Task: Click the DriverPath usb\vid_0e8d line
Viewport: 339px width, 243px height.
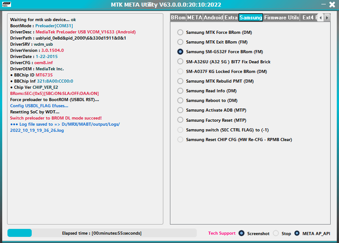Action: (x=68, y=38)
